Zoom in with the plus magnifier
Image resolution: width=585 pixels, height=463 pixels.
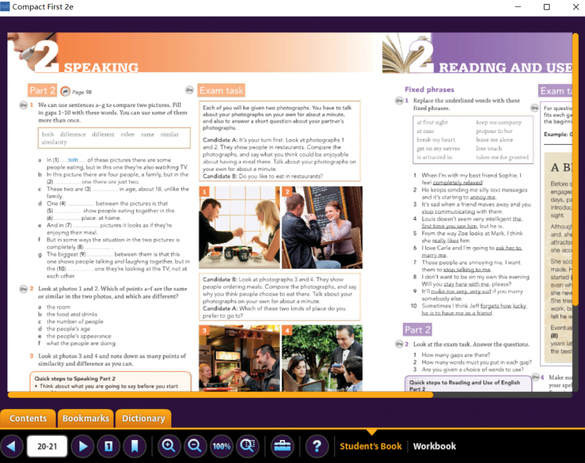click(169, 446)
